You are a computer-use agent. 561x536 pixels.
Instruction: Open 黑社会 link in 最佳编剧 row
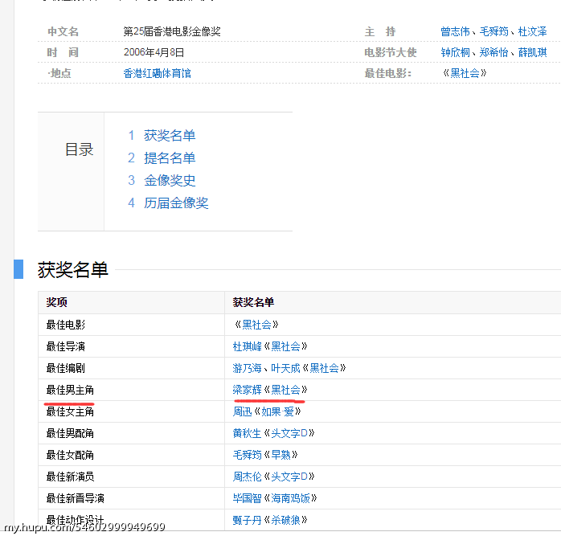324,368
